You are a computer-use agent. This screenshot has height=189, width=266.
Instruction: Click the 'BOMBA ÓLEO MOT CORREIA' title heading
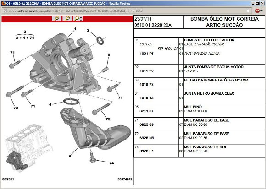tap(224, 19)
